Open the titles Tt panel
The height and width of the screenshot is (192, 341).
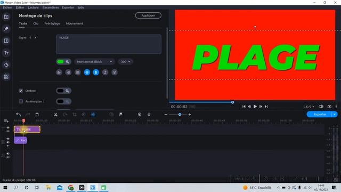[x=6, y=53]
